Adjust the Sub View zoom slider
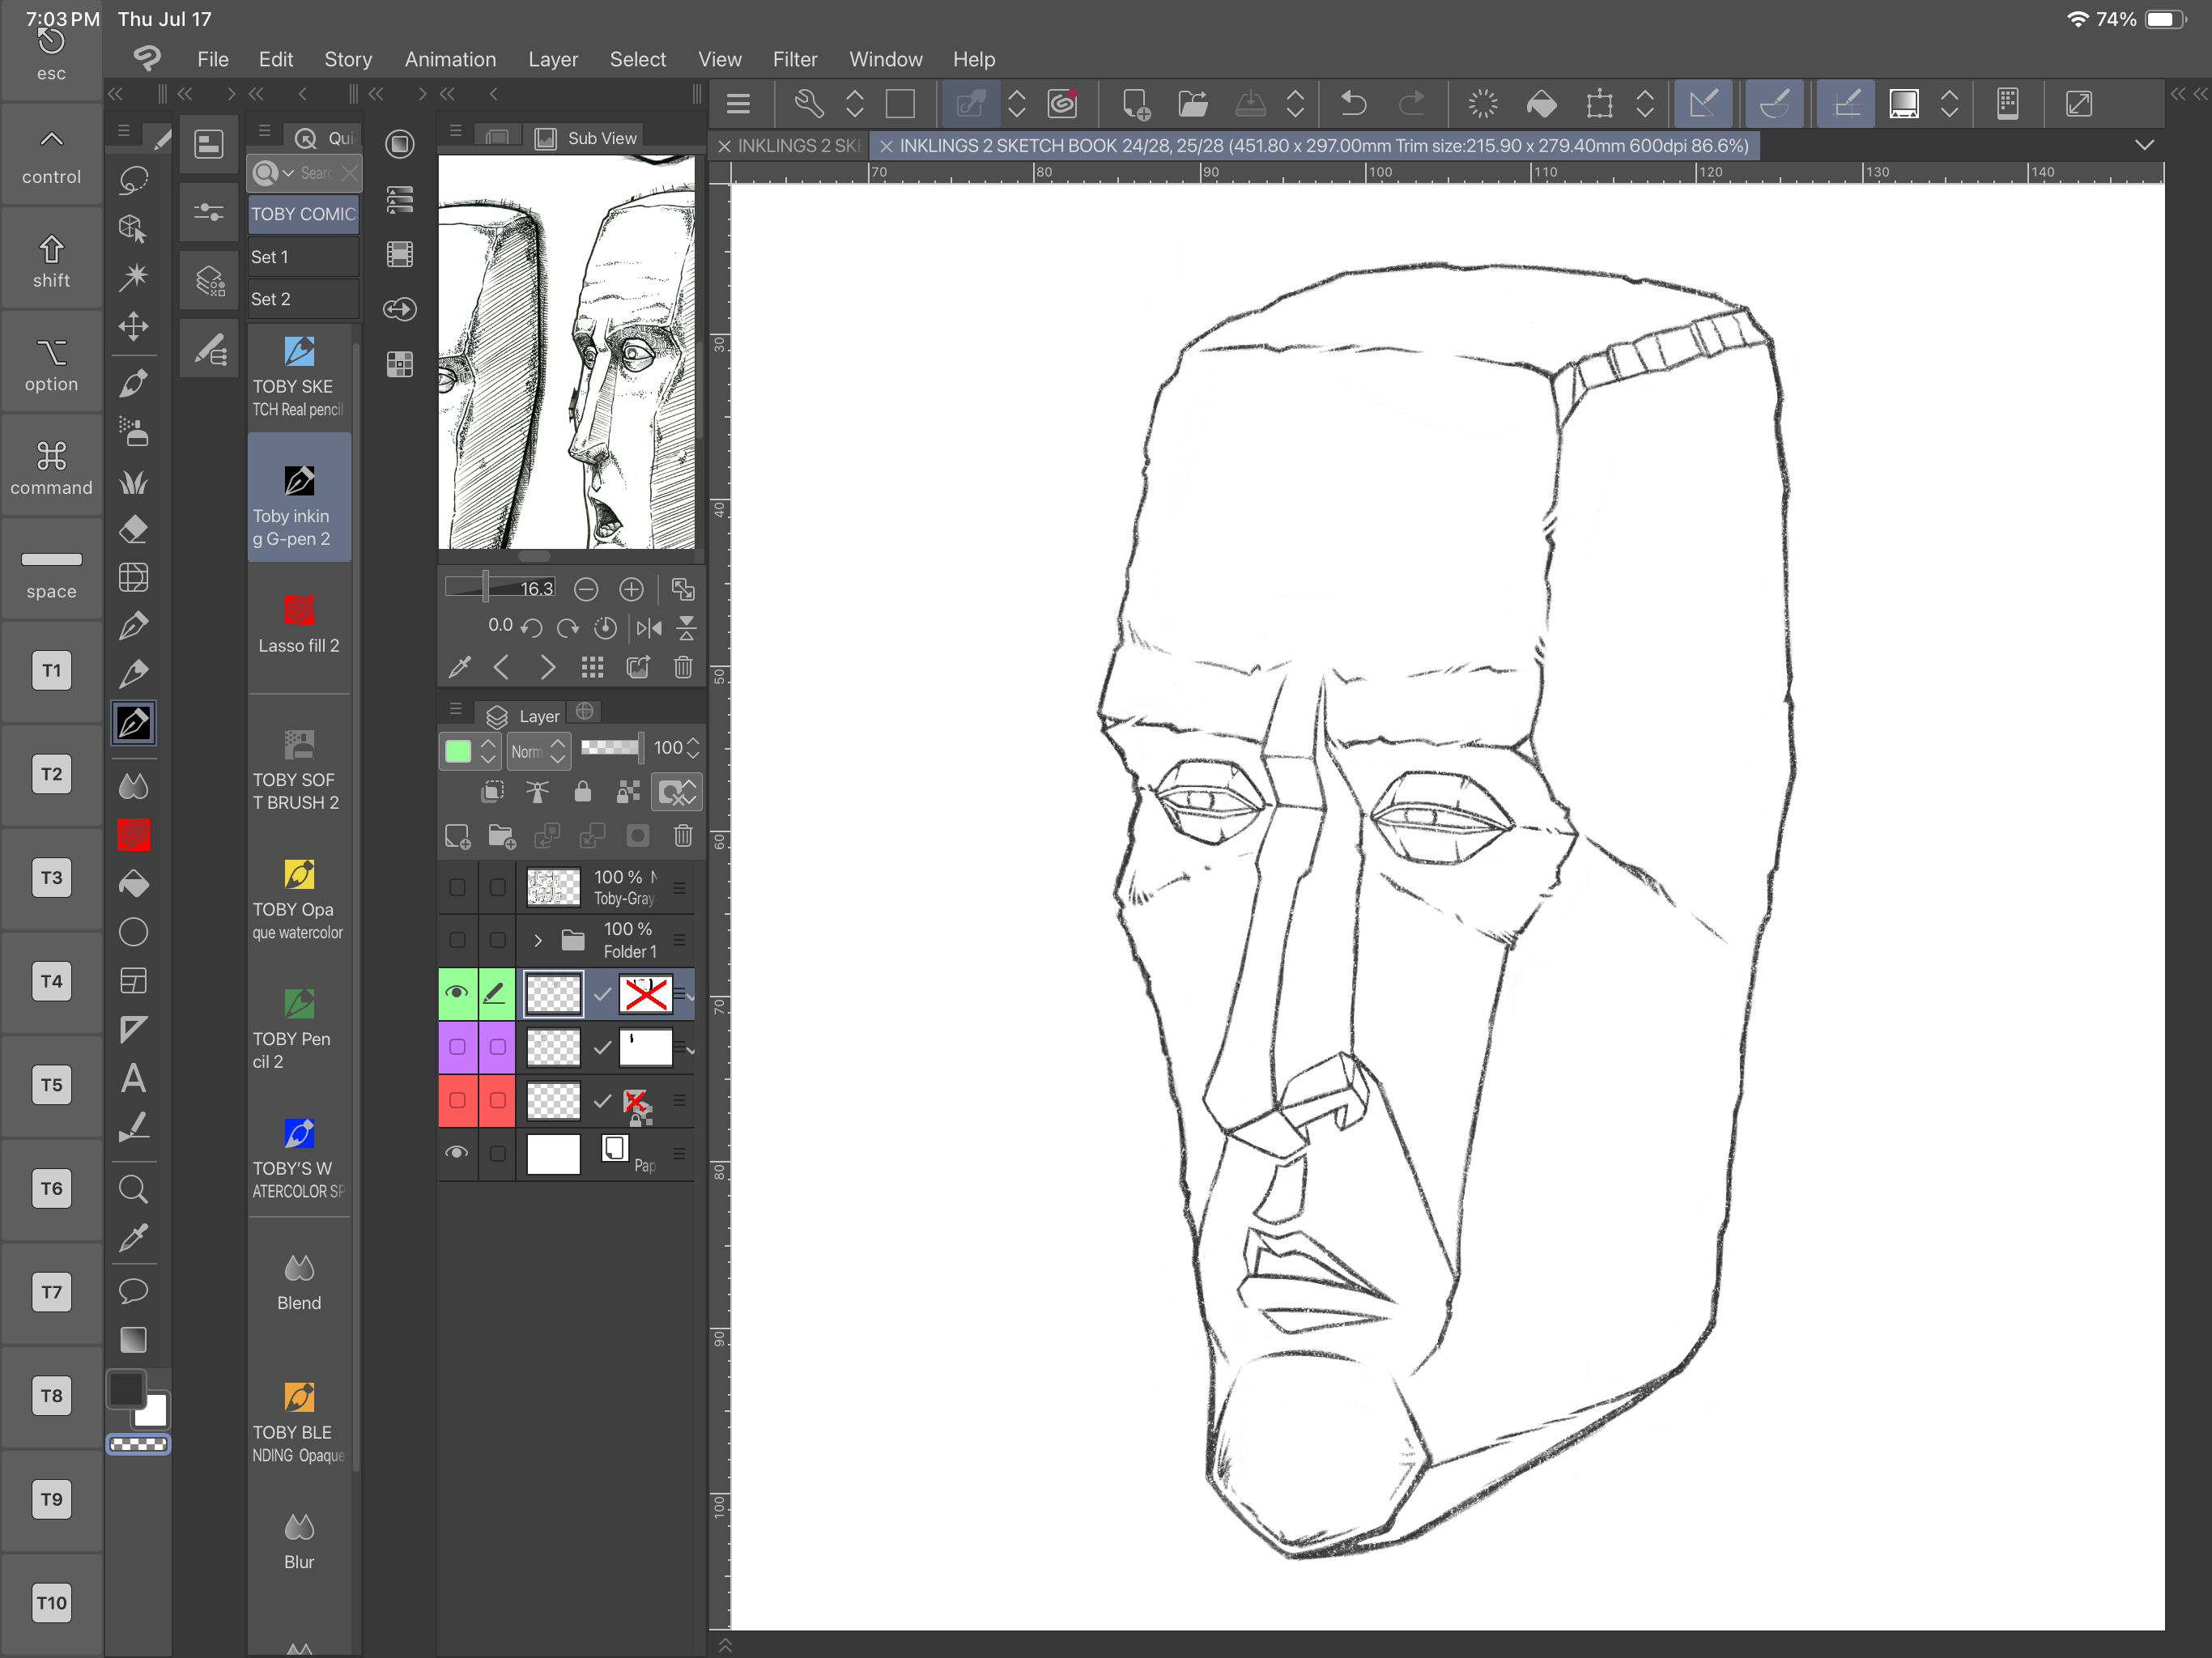 point(499,588)
